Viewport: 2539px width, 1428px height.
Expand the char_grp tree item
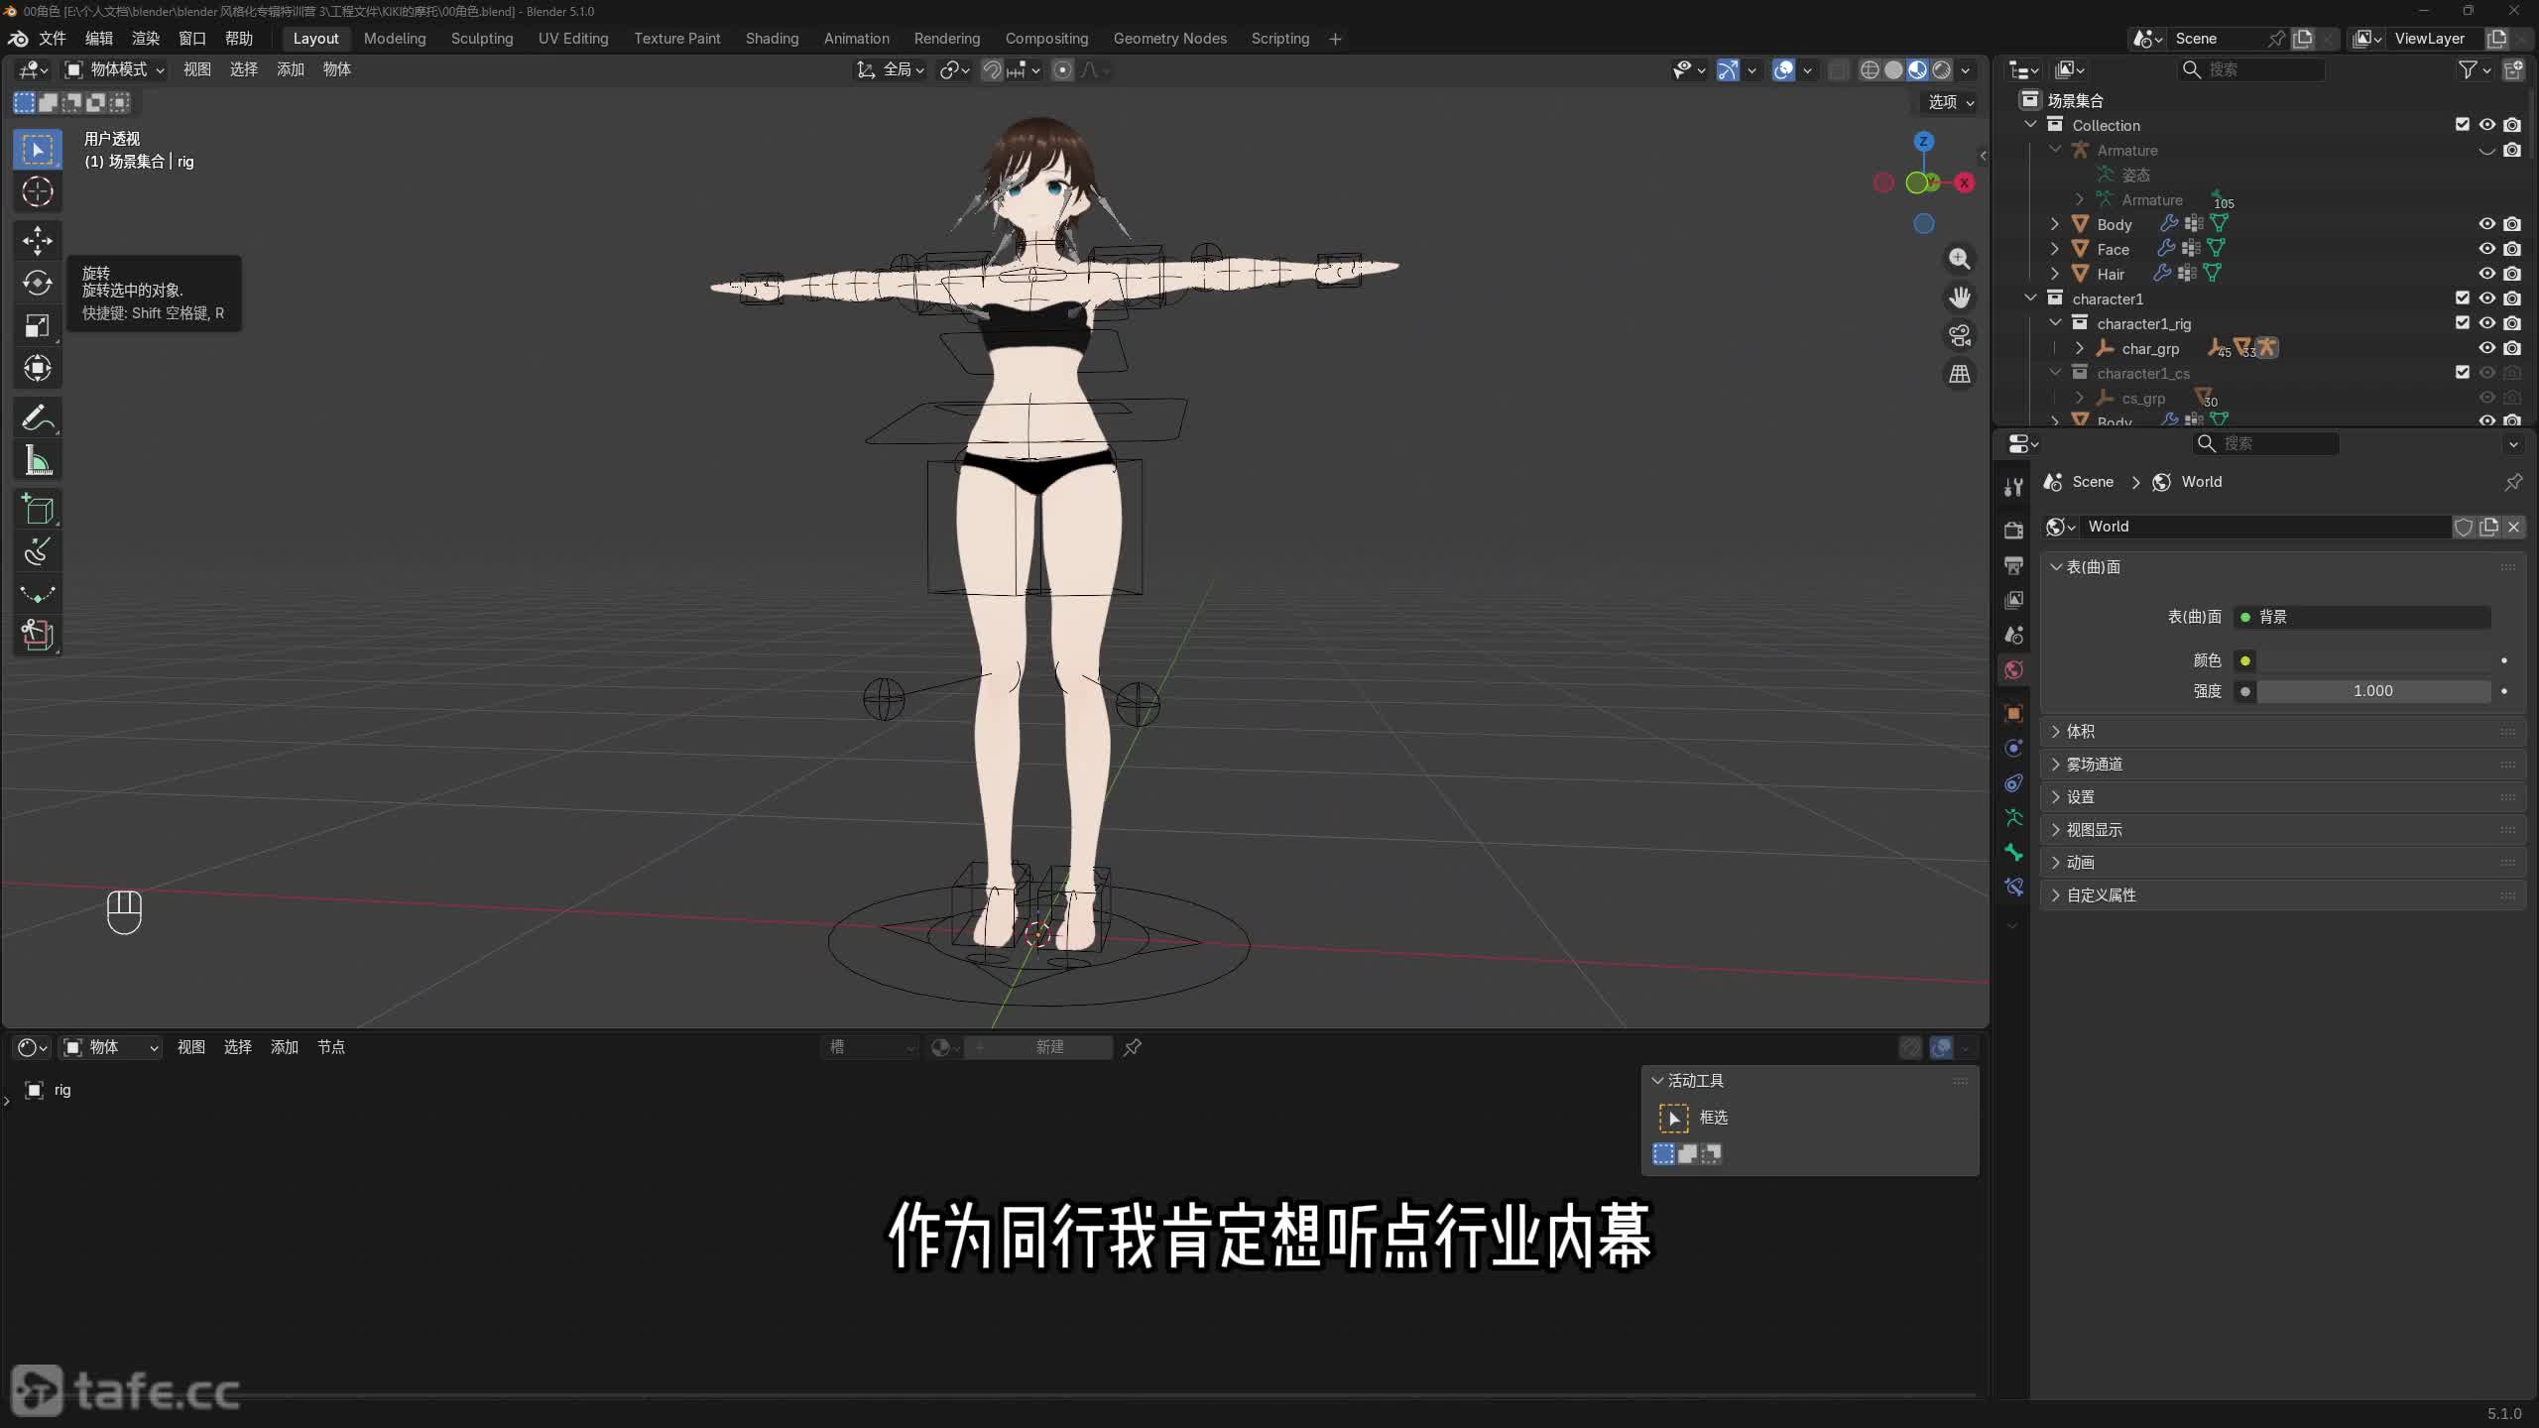point(2080,348)
